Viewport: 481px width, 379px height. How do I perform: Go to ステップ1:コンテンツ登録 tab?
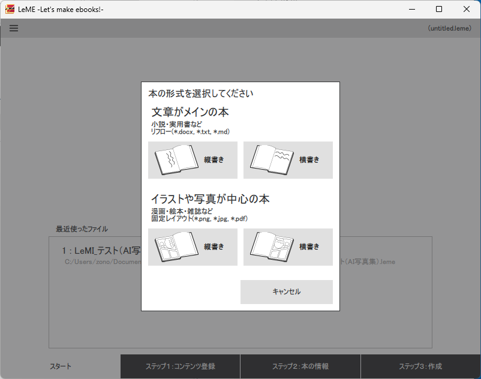pyautogui.click(x=181, y=366)
